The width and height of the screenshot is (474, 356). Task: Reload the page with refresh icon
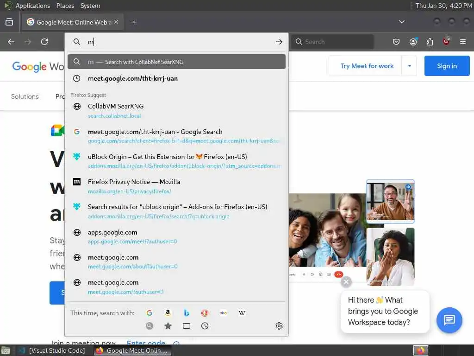[44, 42]
